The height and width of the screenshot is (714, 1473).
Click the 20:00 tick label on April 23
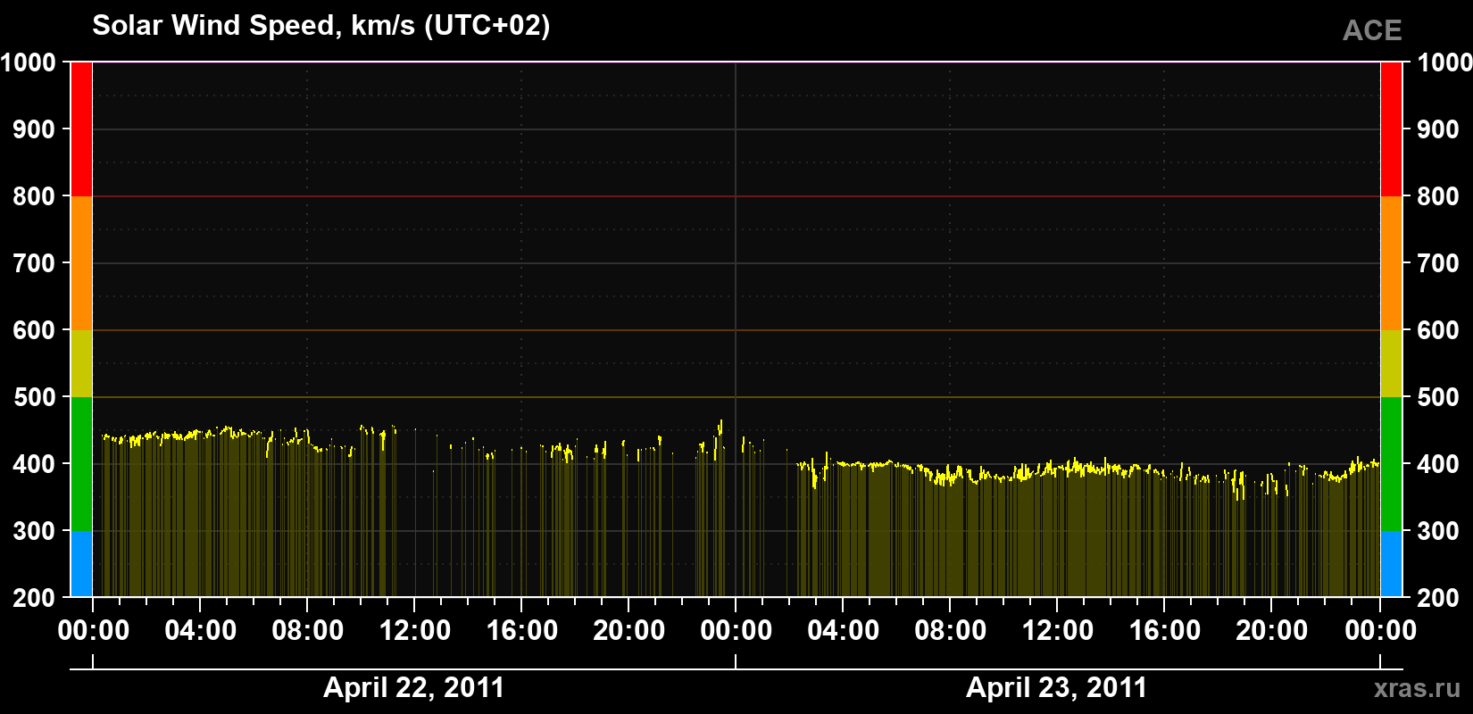click(1272, 630)
